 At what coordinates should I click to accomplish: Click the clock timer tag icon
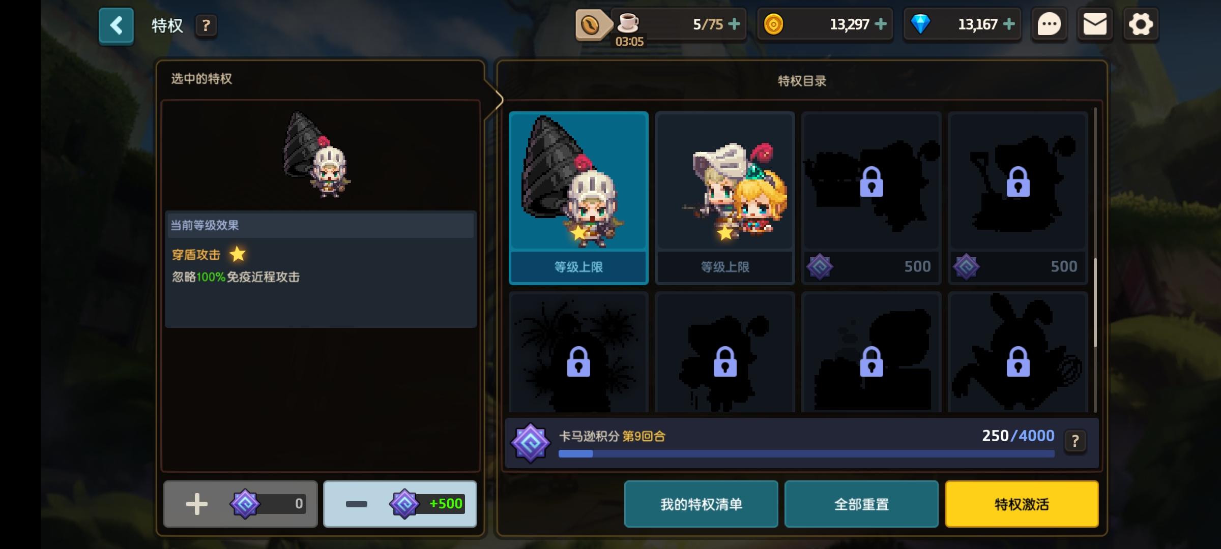pyautogui.click(x=592, y=24)
